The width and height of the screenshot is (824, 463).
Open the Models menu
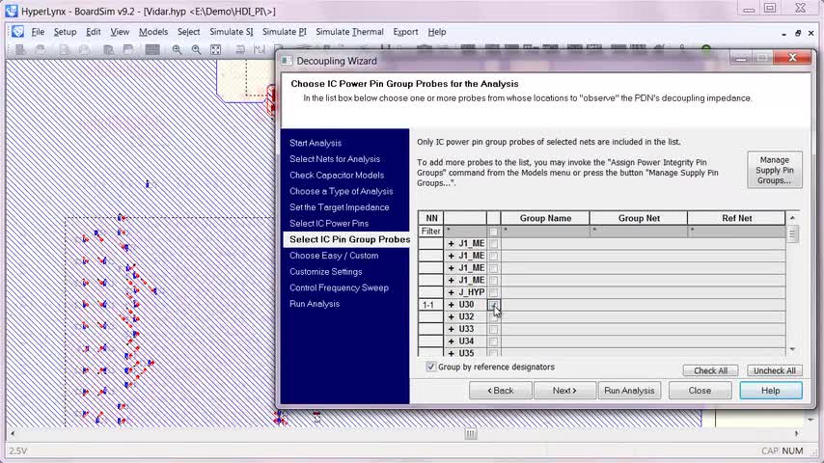tap(153, 32)
